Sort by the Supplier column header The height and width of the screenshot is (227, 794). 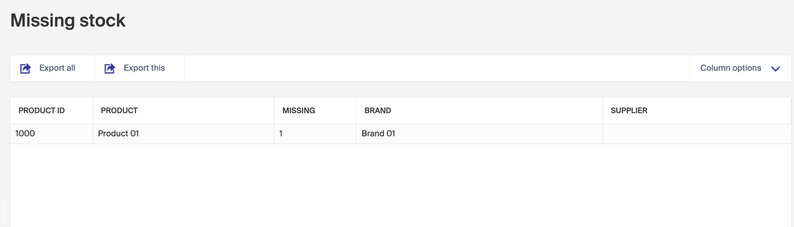(629, 110)
